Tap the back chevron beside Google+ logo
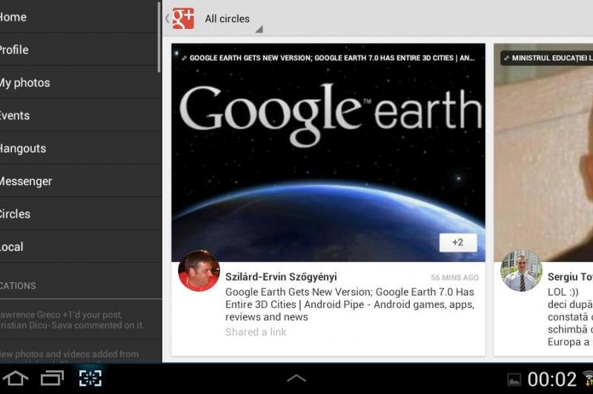The height and width of the screenshot is (394, 593). tap(168, 18)
